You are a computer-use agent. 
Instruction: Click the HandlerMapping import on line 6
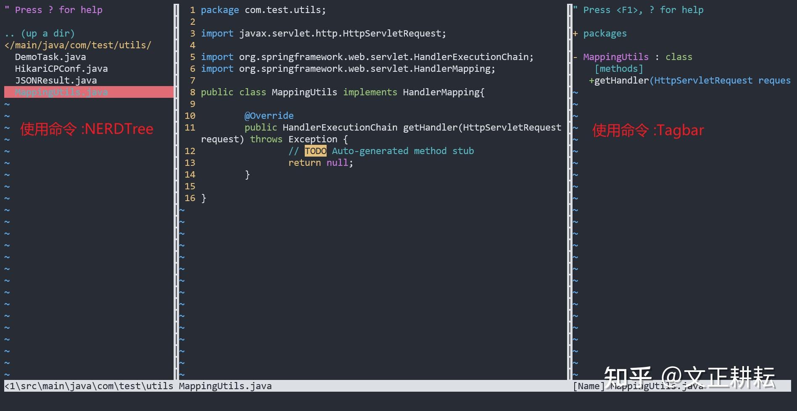click(348, 68)
